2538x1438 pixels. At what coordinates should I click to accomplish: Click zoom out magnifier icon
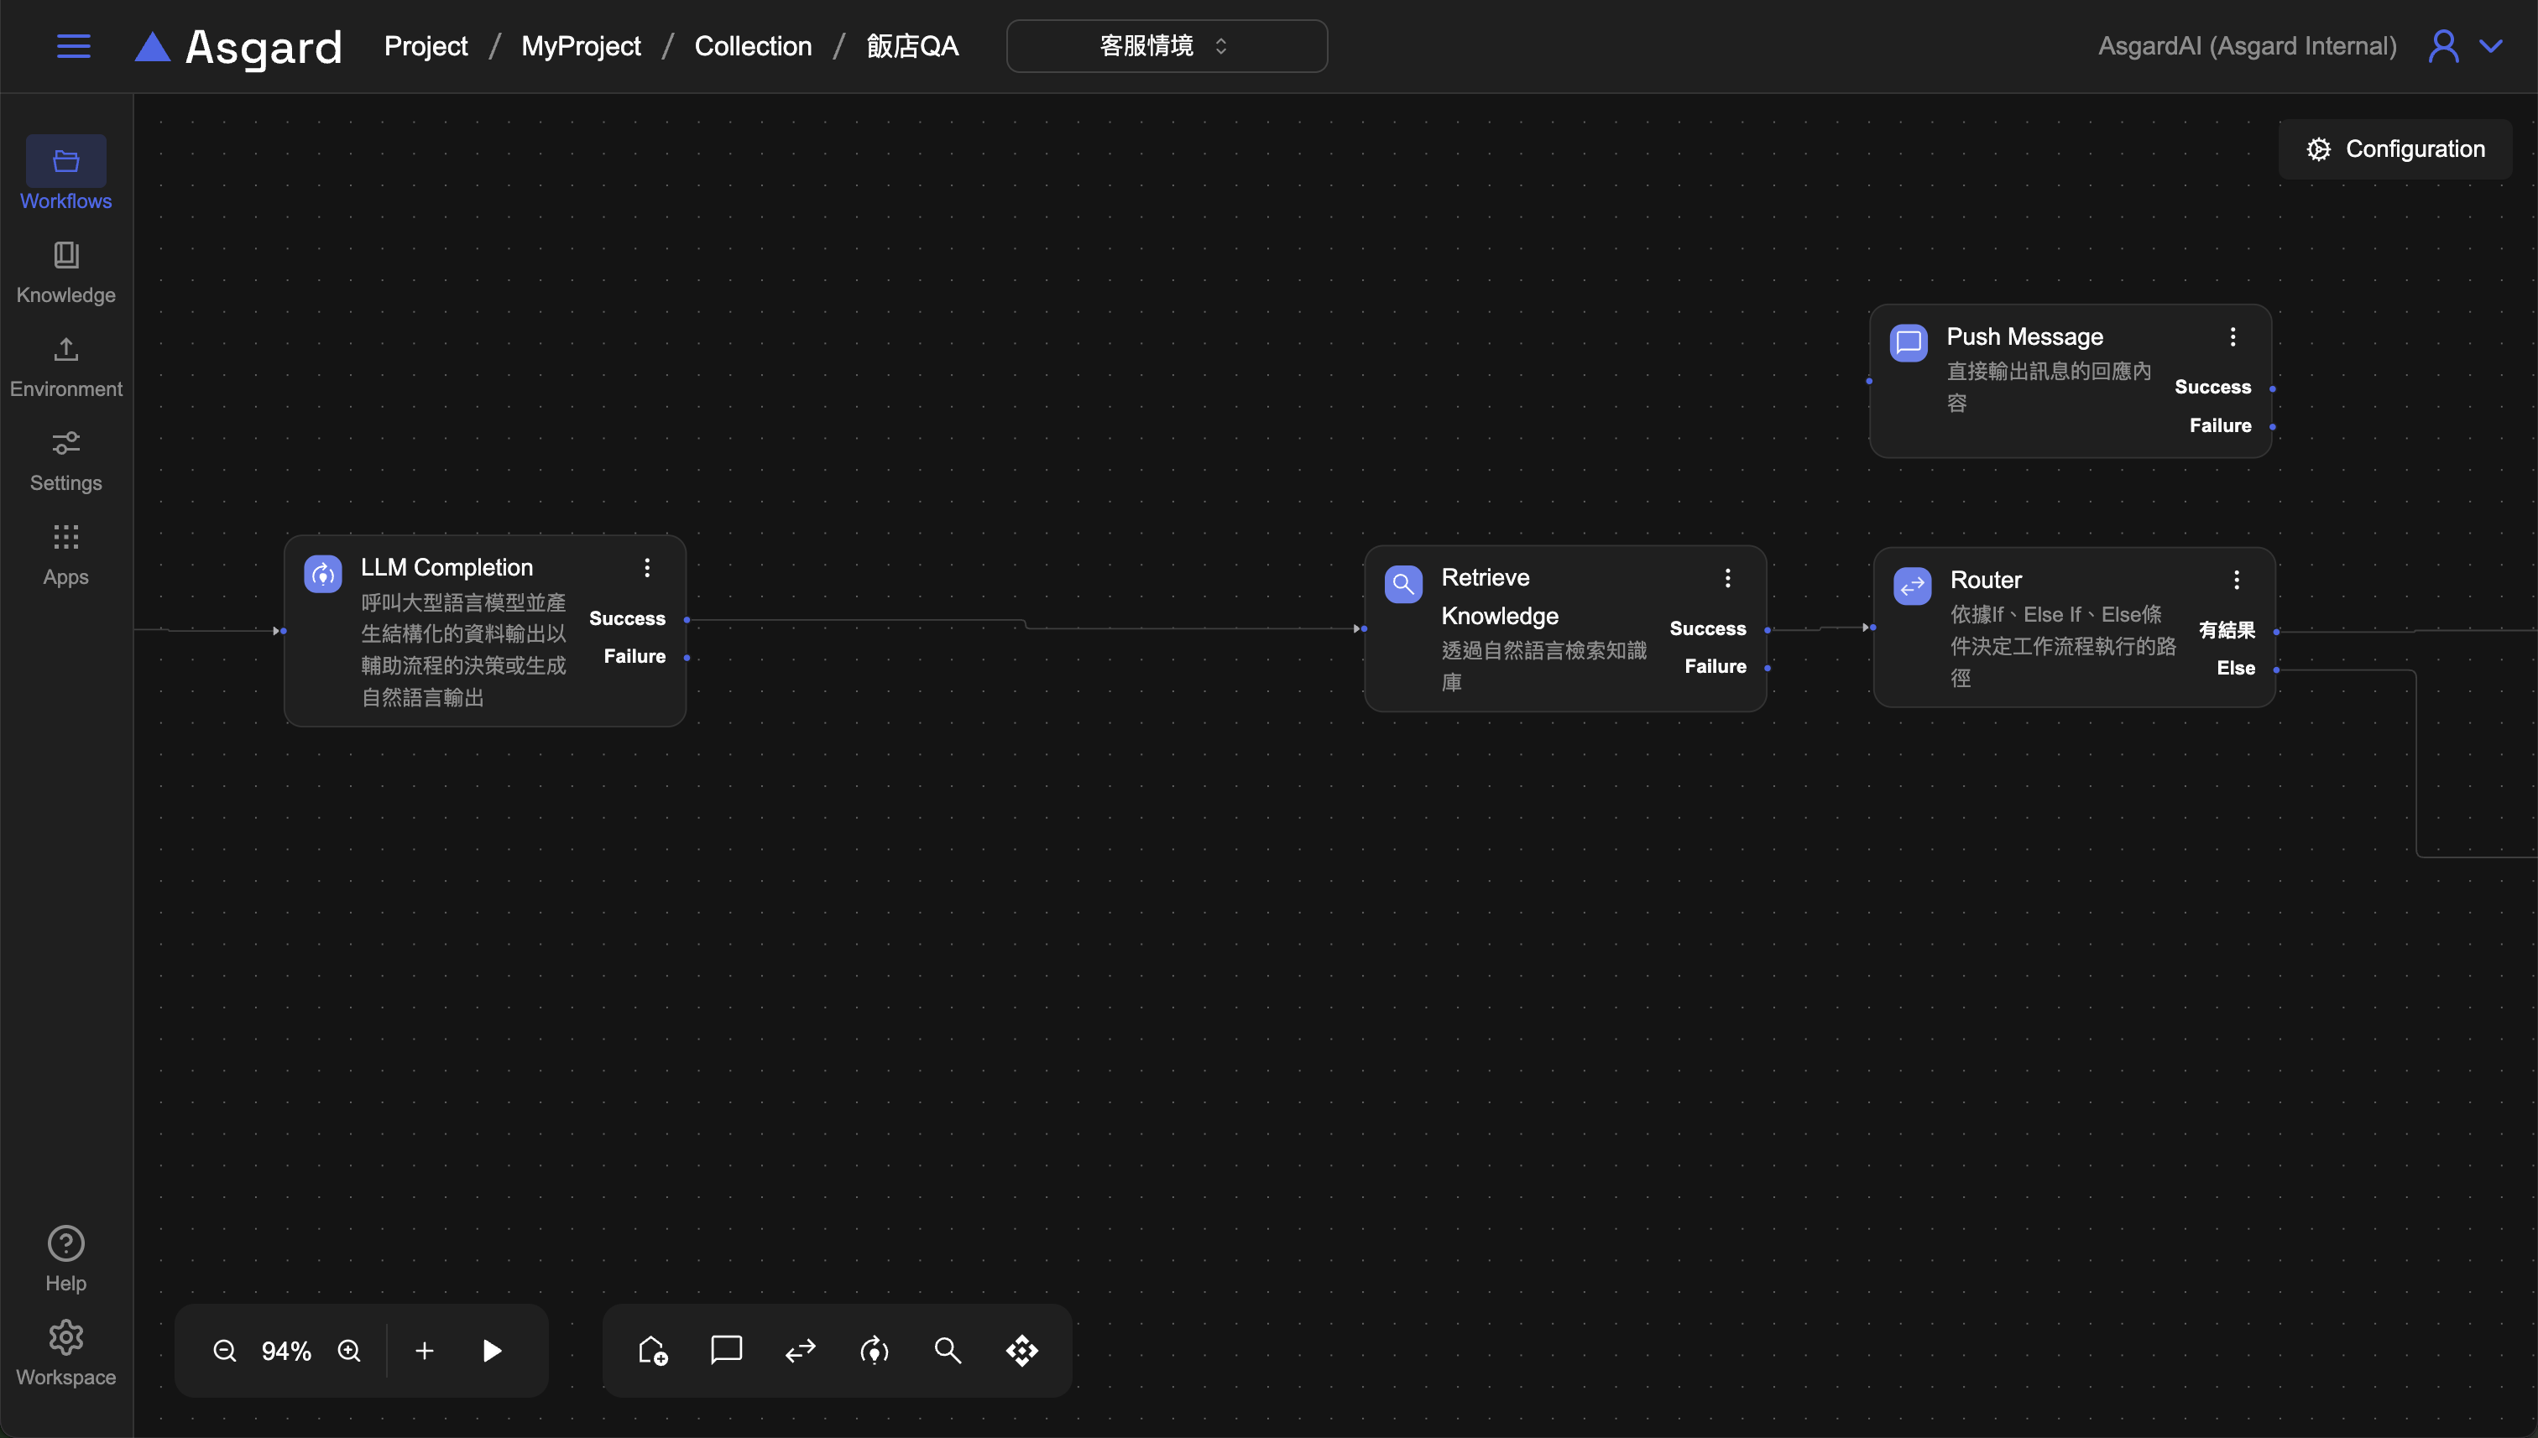pyautogui.click(x=224, y=1350)
